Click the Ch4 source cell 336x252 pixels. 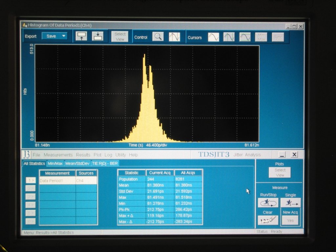(86, 180)
